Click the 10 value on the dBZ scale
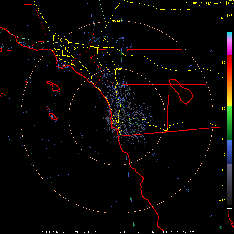The image size is (234, 234). tap(223, 139)
